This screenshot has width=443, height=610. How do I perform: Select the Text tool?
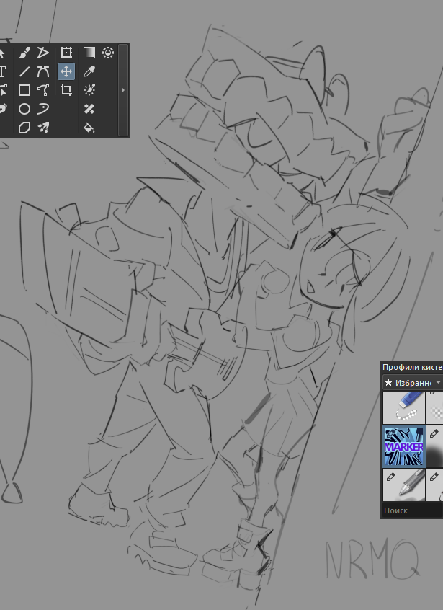click(3, 71)
